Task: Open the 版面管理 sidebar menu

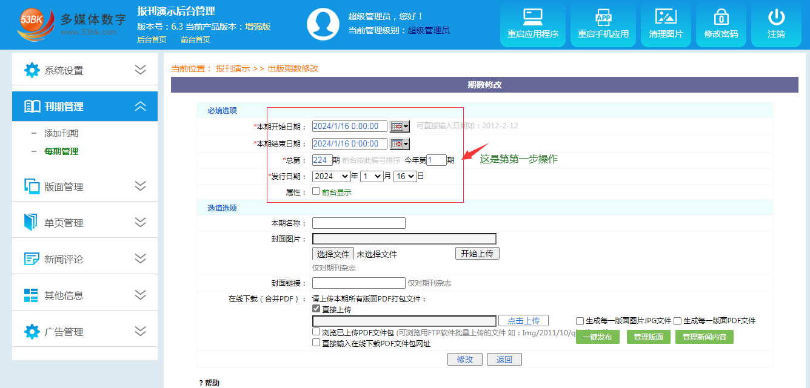Action: tap(85, 186)
